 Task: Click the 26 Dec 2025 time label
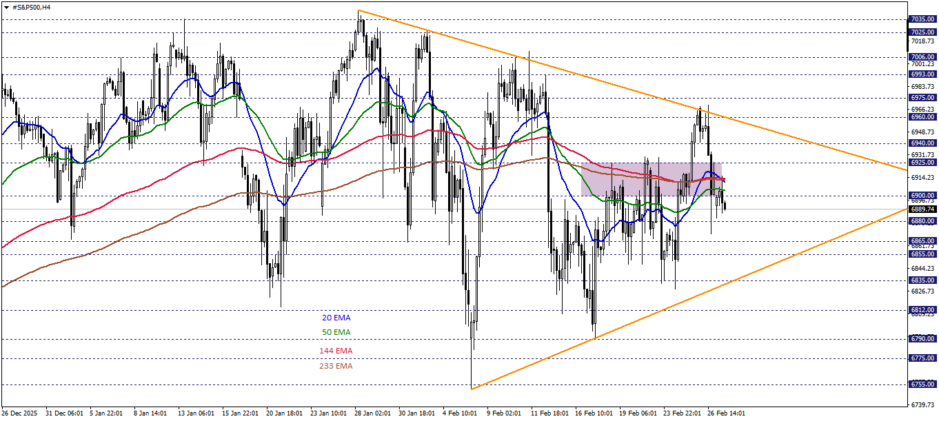[19, 414]
